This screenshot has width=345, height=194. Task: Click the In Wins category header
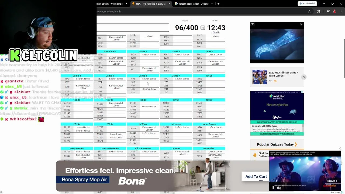pos(143,124)
